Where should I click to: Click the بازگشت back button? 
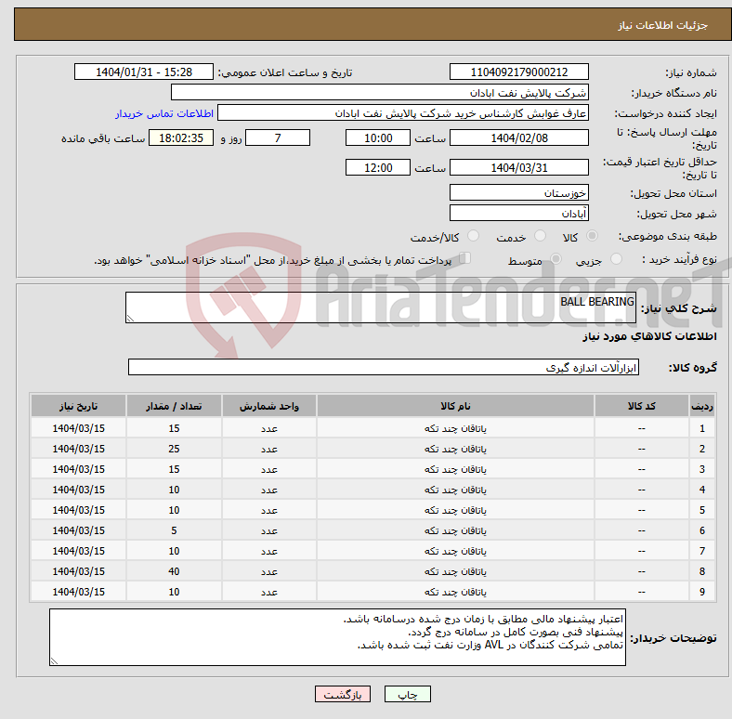pyautogui.click(x=343, y=694)
